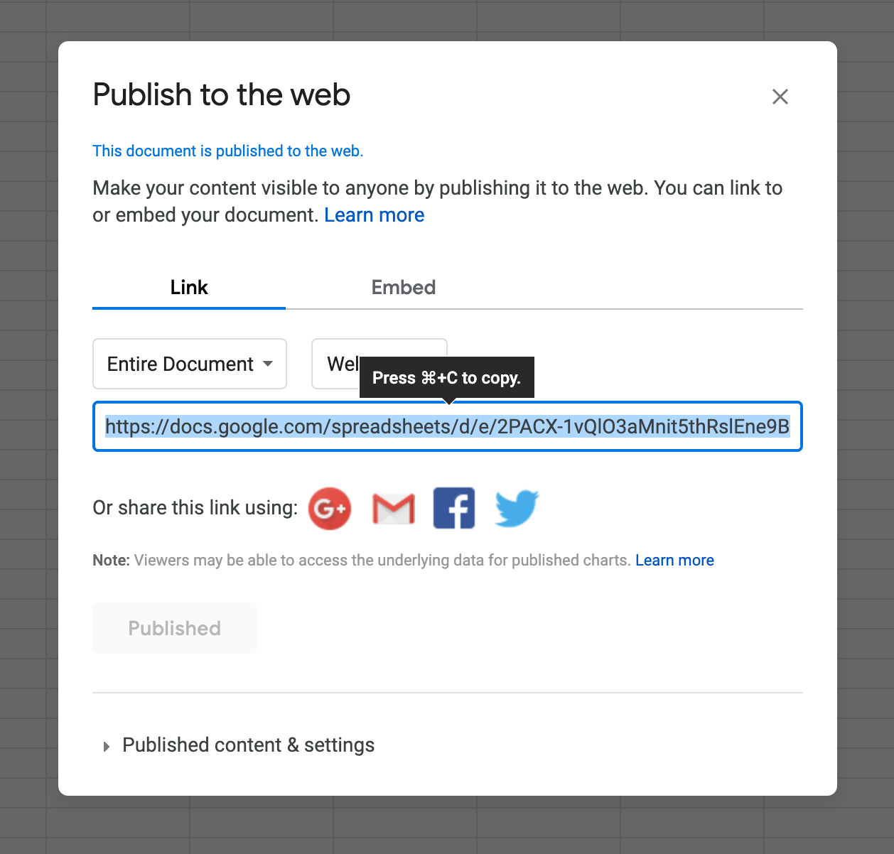
Task: Open Learn more link about published charts
Action: point(674,561)
